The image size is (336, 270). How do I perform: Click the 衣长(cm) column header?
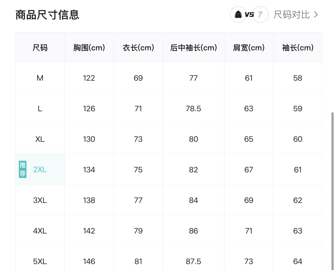click(x=138, y=48)
